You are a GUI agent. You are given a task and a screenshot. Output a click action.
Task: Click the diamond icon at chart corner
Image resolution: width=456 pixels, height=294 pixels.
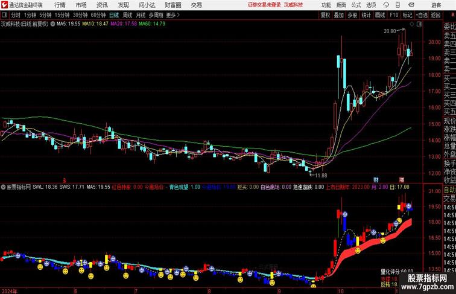point(412,24)
